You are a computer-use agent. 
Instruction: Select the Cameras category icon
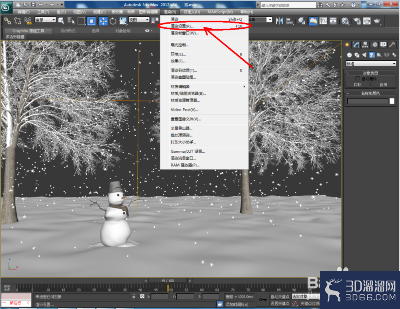pyautogui.click(x=372, y=55)
